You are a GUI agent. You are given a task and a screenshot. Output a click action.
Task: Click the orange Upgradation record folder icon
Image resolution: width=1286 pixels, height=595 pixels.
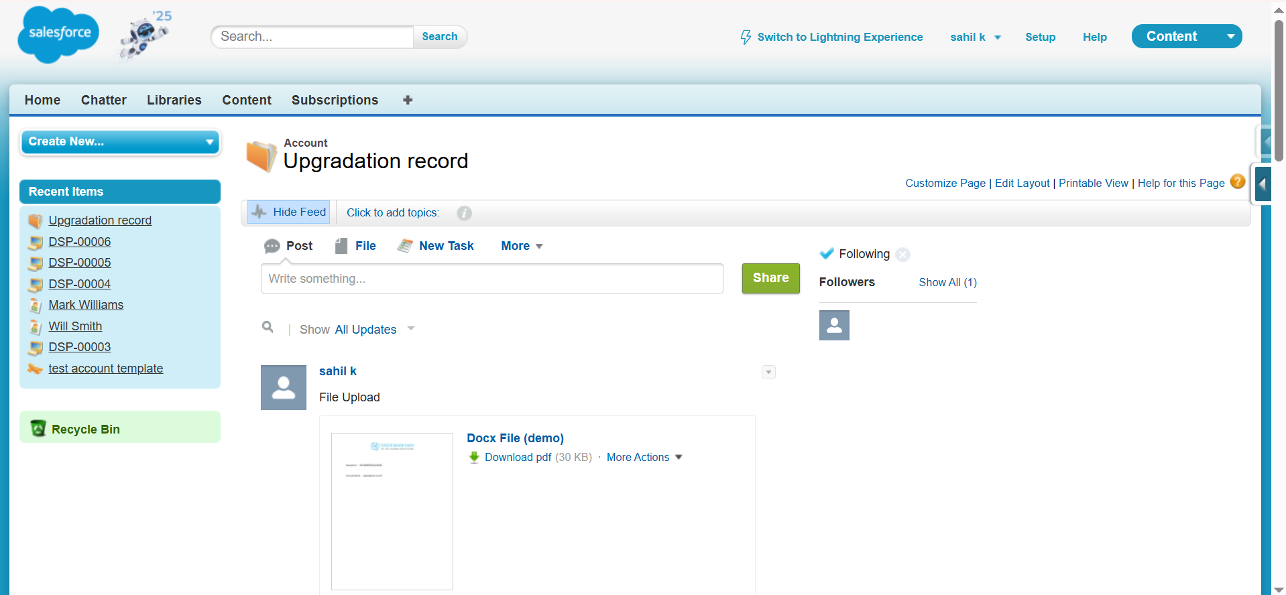click(x=261, y=156)
